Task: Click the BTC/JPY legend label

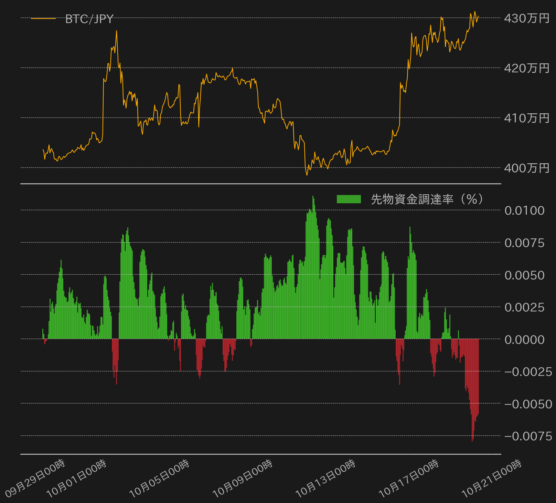Action: point(89,19)
